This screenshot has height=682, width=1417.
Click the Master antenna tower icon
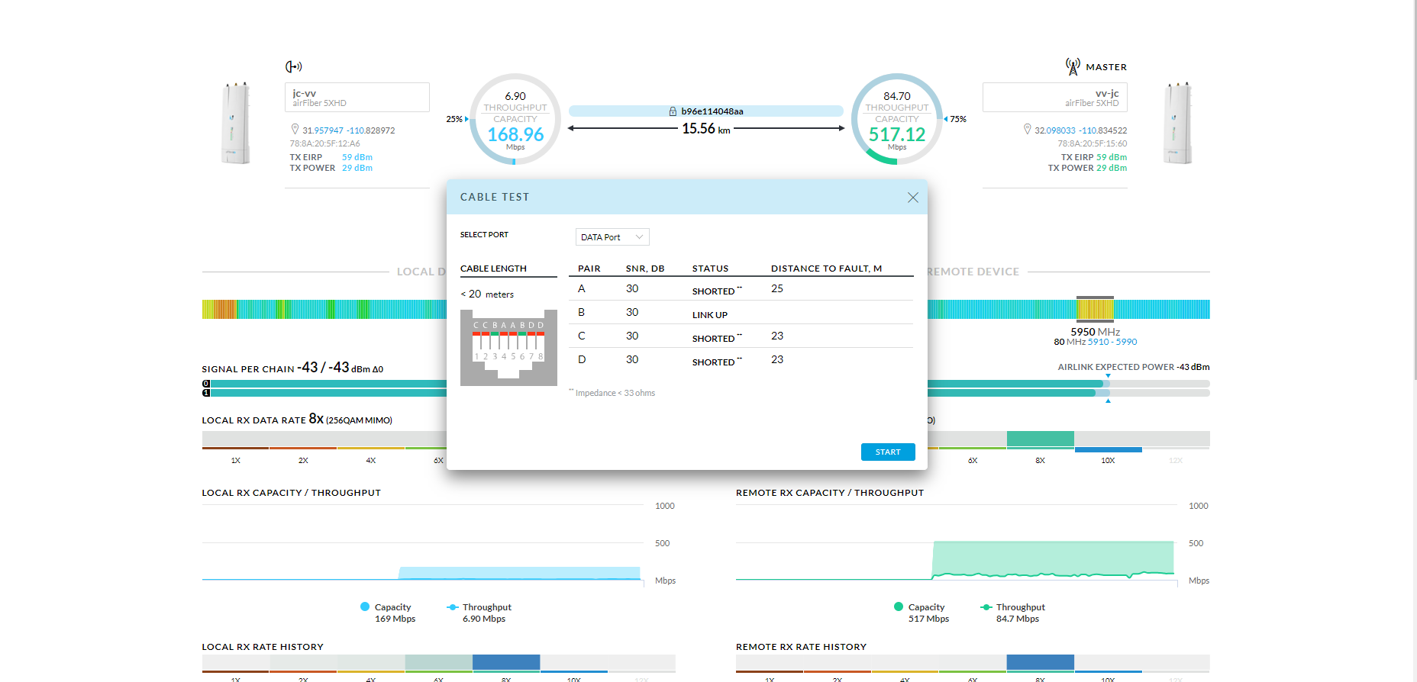click(x=1073, y=66)
